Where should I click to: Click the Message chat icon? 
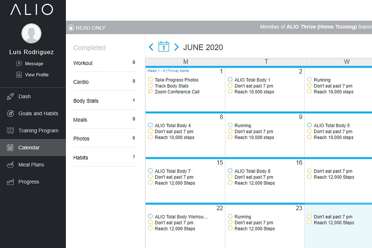click(x=19, y=64)
